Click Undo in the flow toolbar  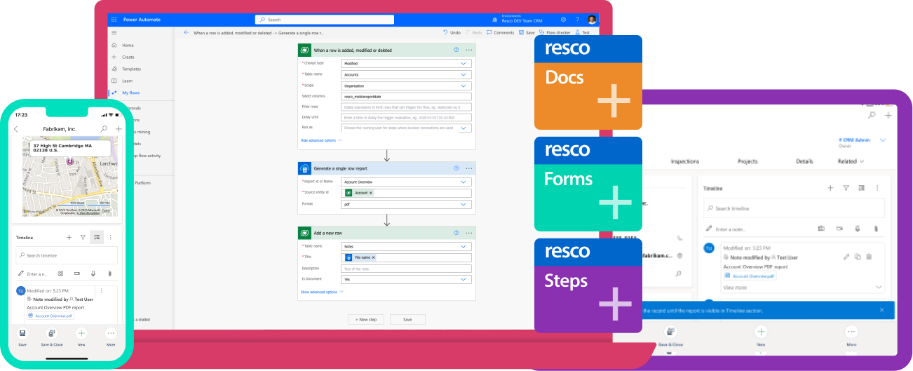pyautogui.click(x=452, y=32)
